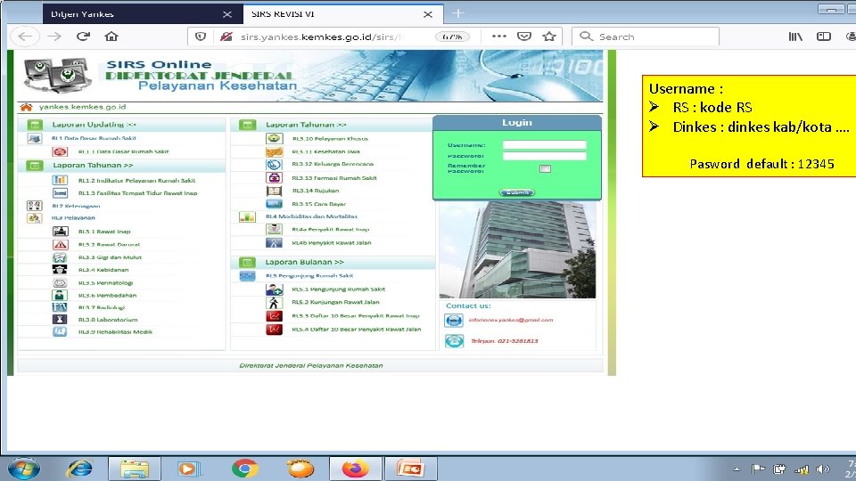856x481 pixels.
Task: Click the address bar URL
Action: pos(321,37)
